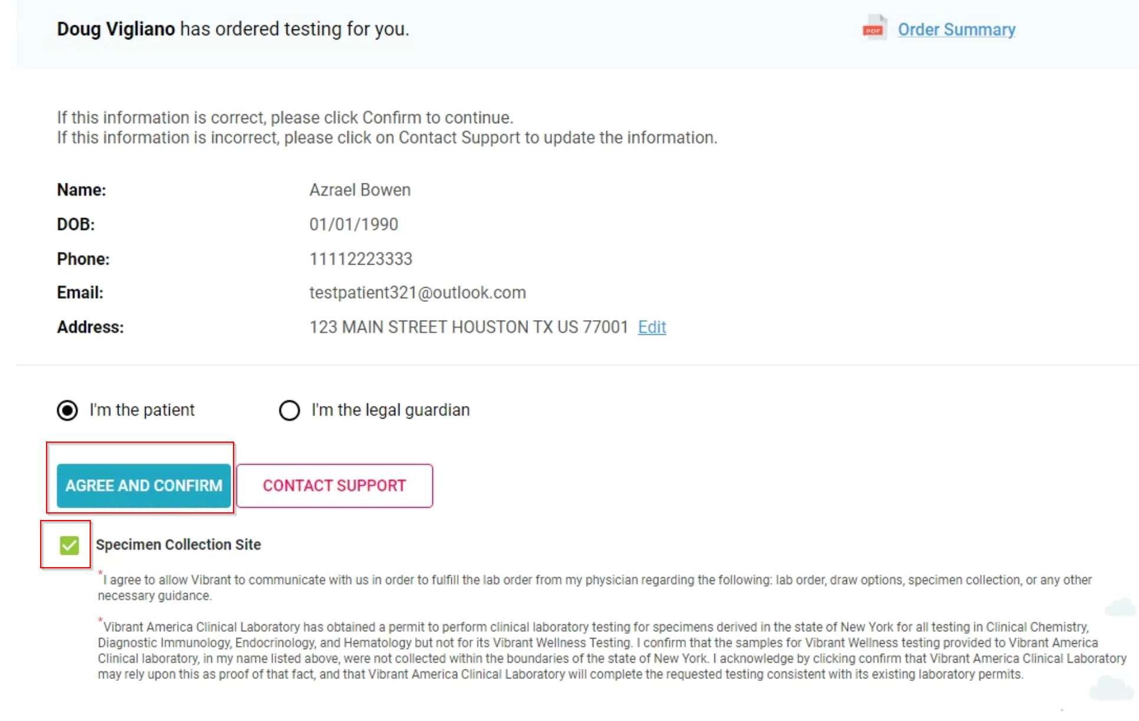Click the Specimen Collection Site heading text
The width and height of the screenshot is (1139, 721).
pos(178,545)
